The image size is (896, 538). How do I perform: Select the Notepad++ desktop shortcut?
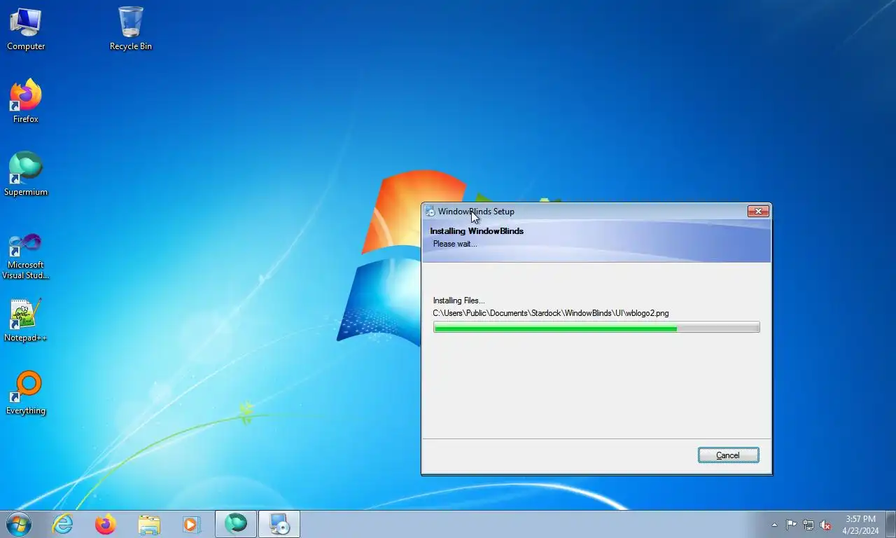click(x=26, y=321)
